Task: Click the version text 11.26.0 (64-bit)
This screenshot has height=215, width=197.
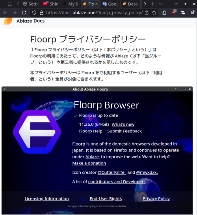Action: click(94, 124)
